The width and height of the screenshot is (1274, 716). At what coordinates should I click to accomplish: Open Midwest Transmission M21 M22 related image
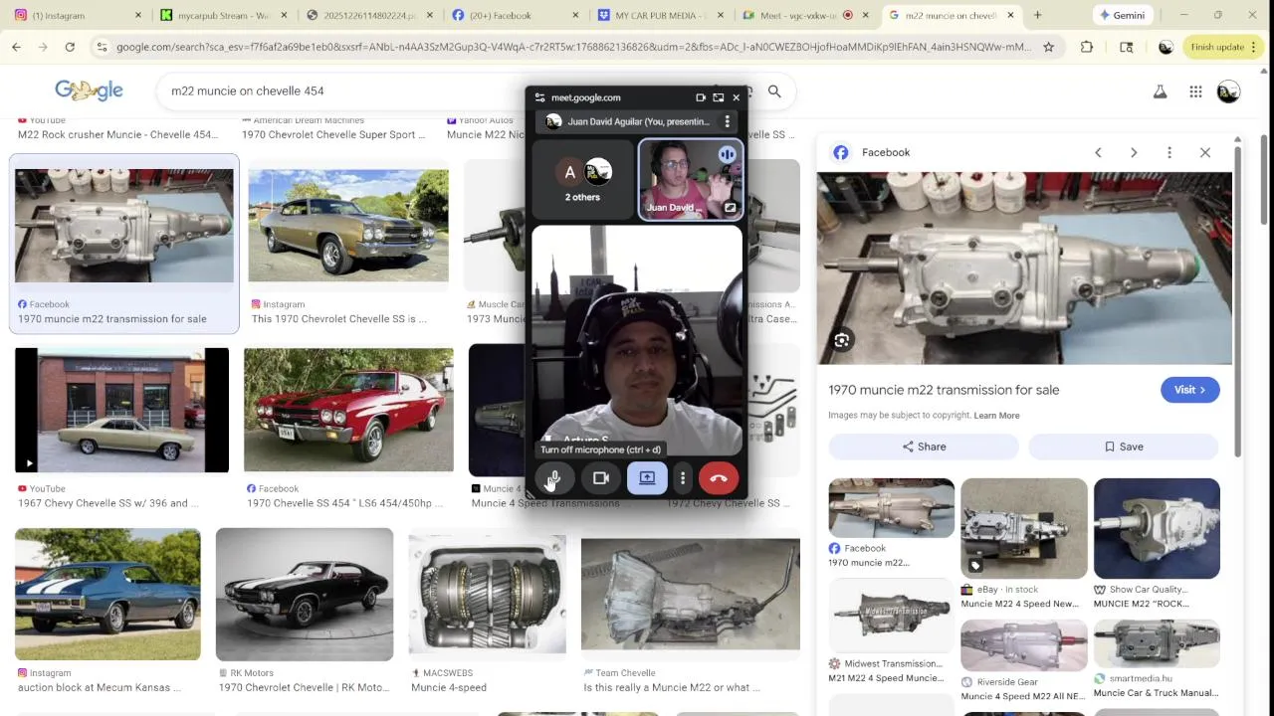891,615
